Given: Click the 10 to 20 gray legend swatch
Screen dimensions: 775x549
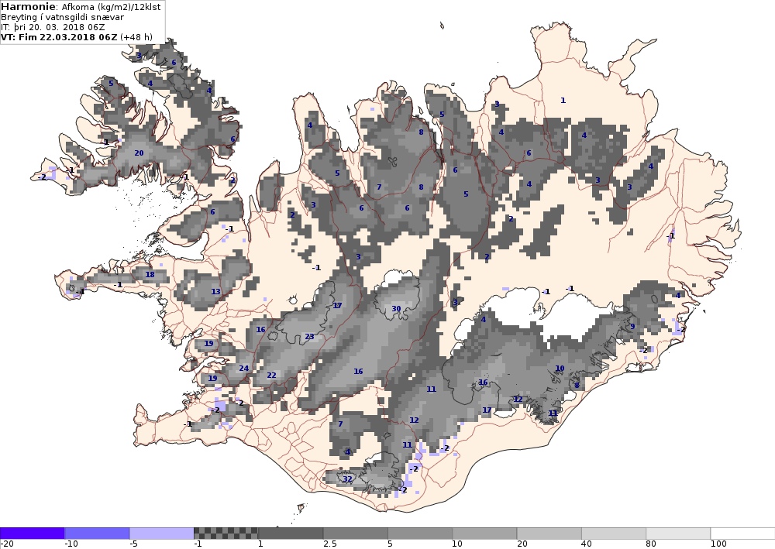Looking at the screenshot, I should pos(484,534).
